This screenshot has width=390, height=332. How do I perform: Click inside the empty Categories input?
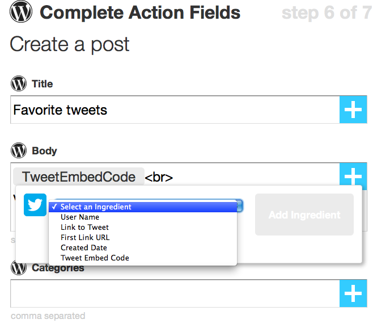[175, 293]
